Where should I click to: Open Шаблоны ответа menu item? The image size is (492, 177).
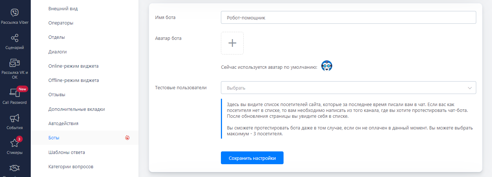point(67,152)
